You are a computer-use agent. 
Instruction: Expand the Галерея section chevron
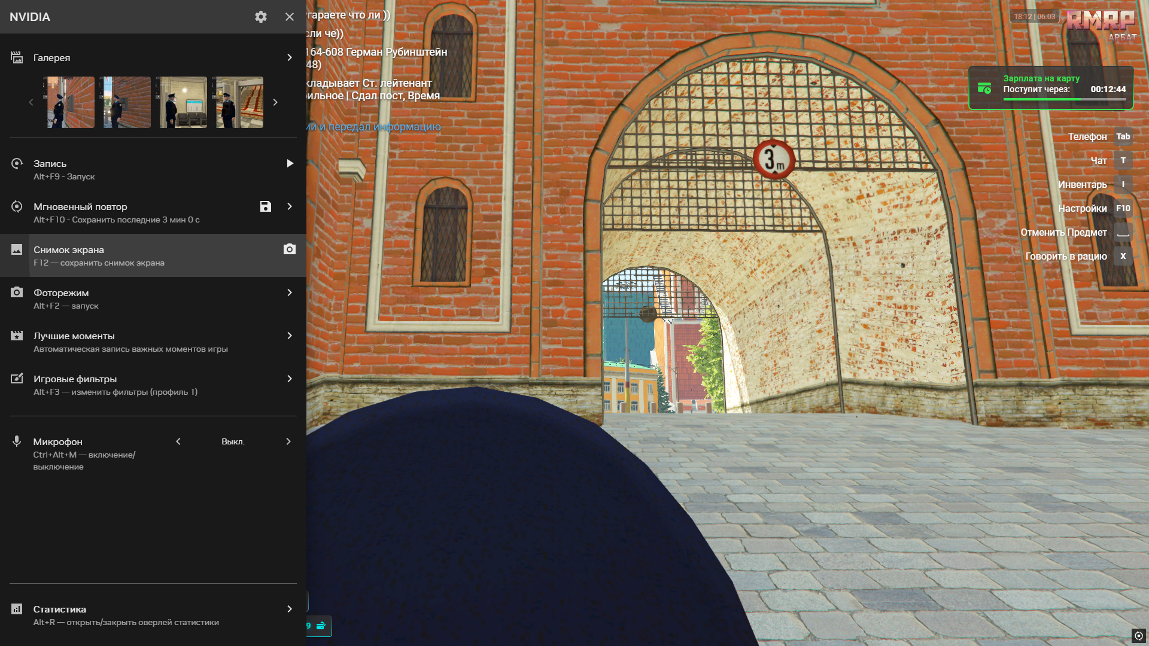click(290, 57)
